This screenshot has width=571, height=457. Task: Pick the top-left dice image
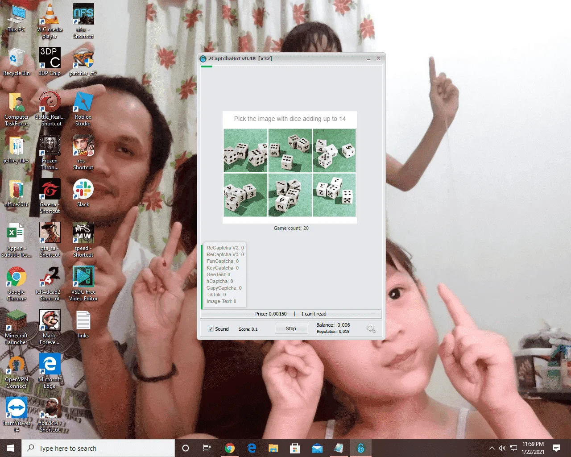click(245, 151)
